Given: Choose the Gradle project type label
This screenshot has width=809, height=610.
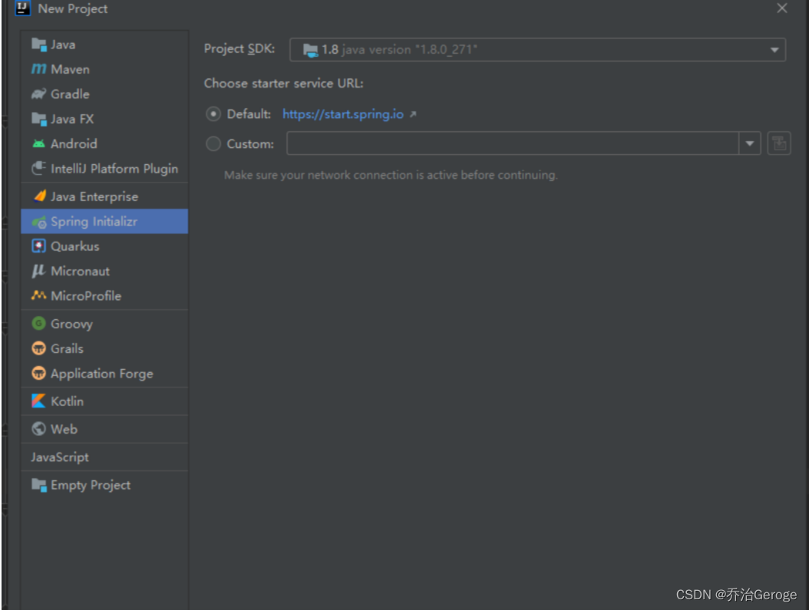Looking at the screenshot, I should click(70, 94).
